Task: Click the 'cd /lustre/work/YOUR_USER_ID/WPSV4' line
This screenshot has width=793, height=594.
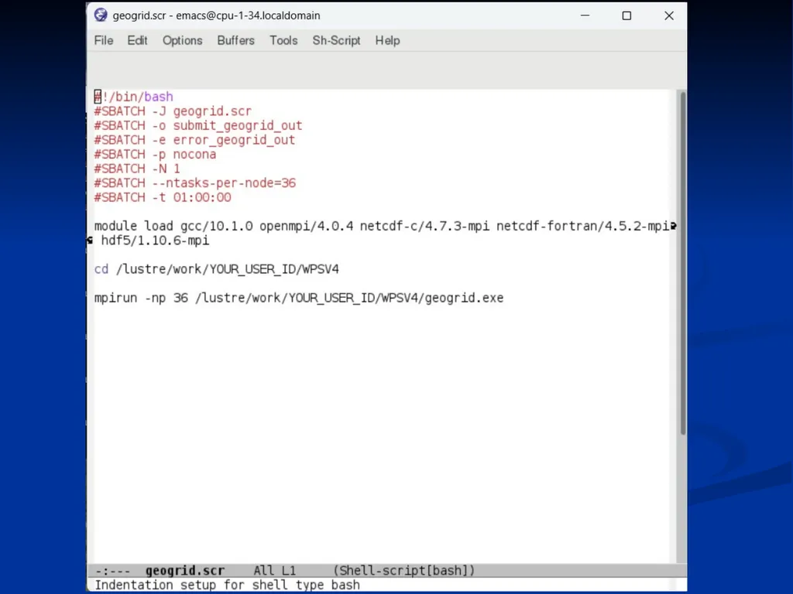Action: (x=217, y=269)
